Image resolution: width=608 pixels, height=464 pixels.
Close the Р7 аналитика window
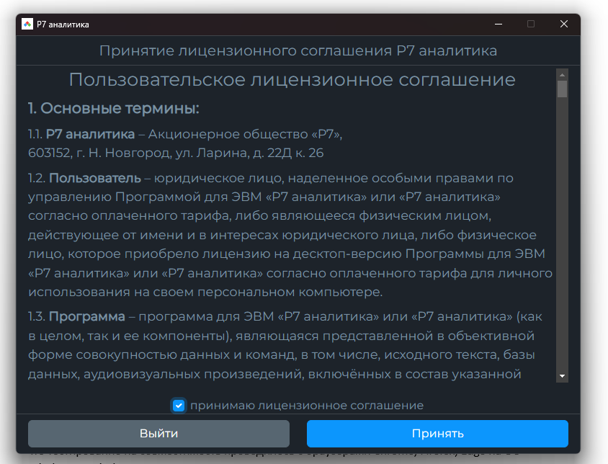[x=564, y=24]
